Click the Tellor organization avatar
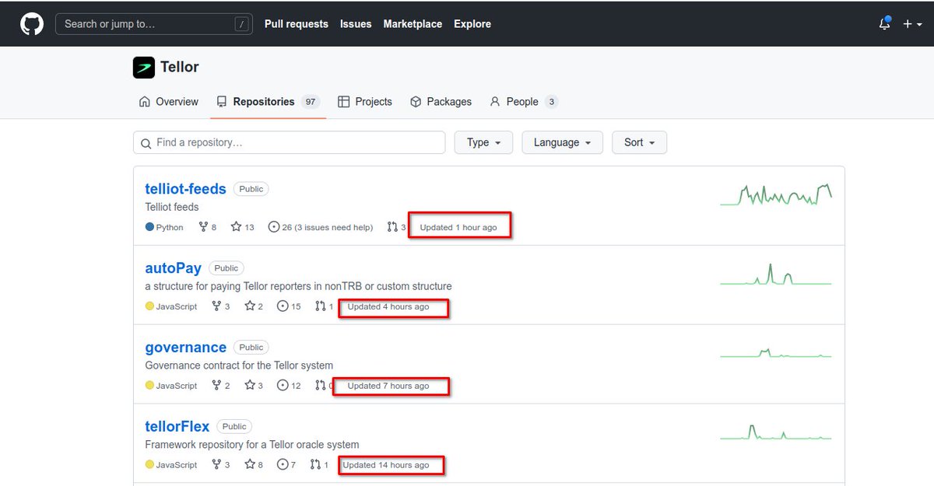The width and height of the screenshot is (934, 486). pos(144,68)
